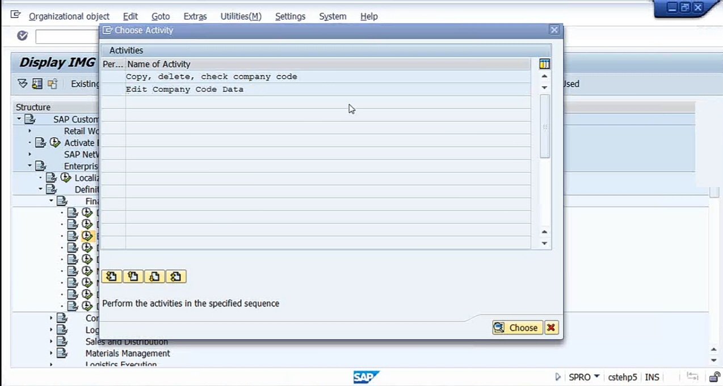Expand the Retail tree node
This screenshot has width=723, height=386.
tap(30, 131)
